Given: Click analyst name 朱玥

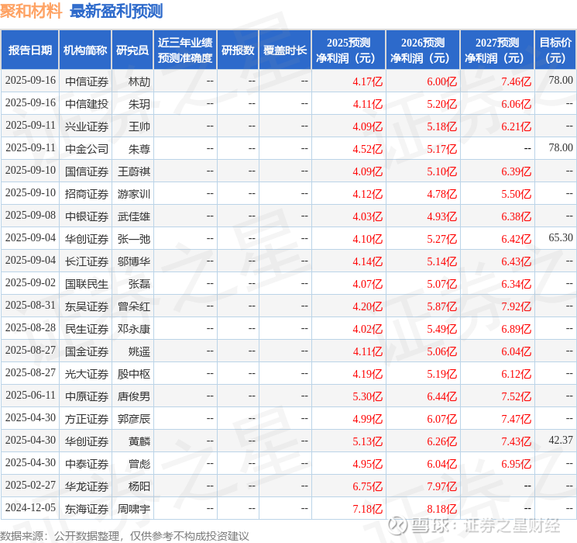Looking at the screenshot, I should click(x=139, y=104).
